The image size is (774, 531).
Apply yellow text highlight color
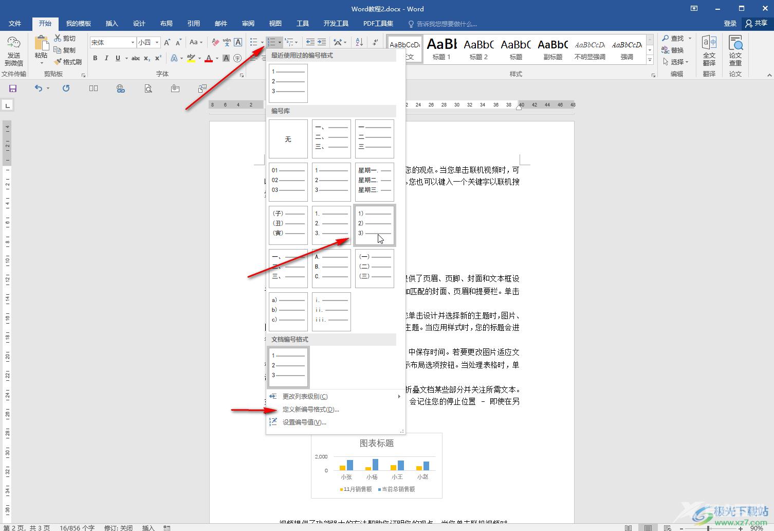[191, 58]
